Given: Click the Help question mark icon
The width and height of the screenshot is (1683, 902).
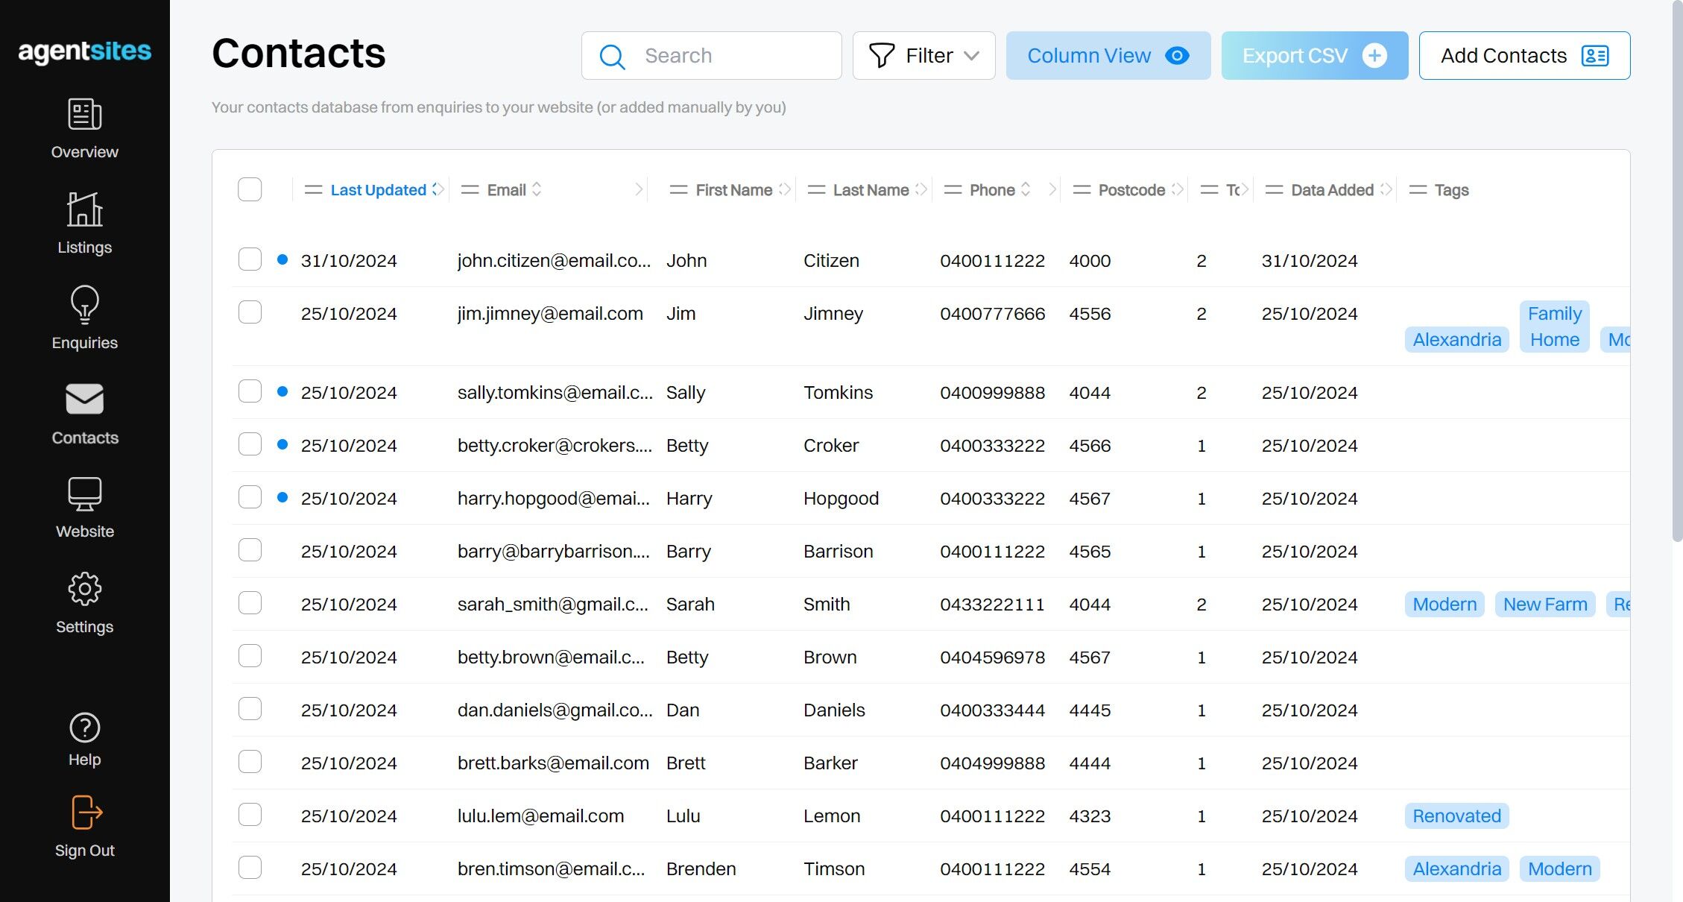Looking at the screenshot, I should pos(85,728).
